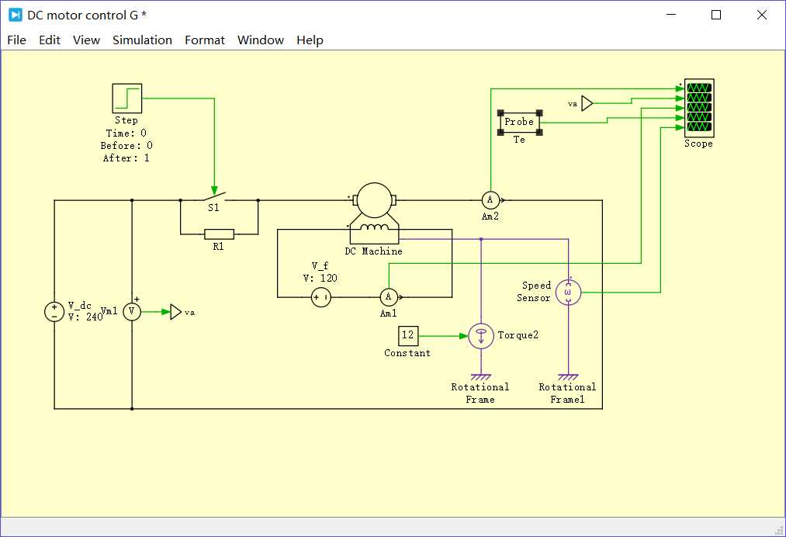This screenshot has width=786, height=537.
Task: Select the Torque2 source component
Action: point(481,336)
